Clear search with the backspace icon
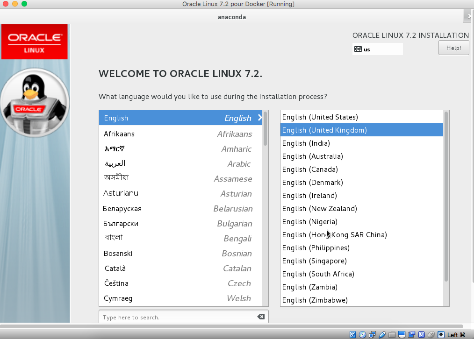Screen dimensions: 474x339 point(261,317)
